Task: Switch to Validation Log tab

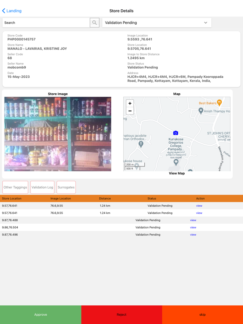Action: pos(42,187)
